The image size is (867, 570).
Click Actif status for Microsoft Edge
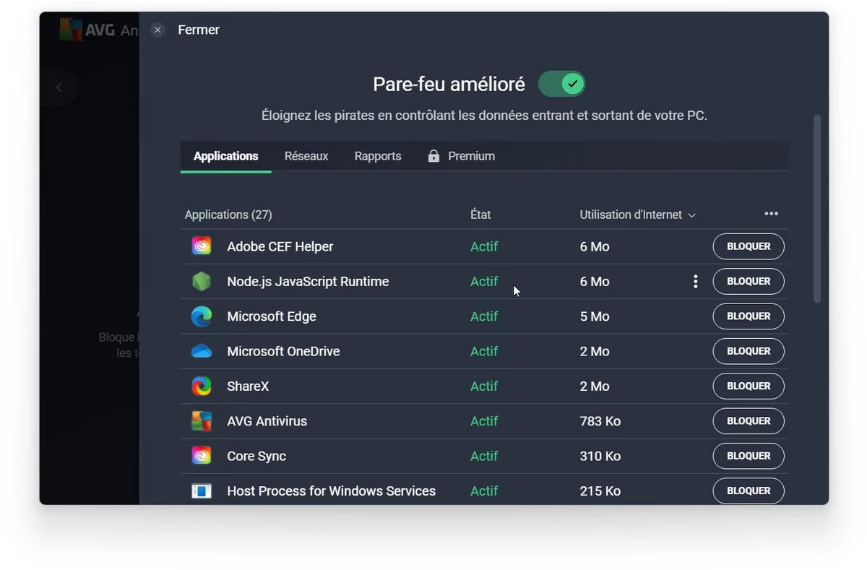[x=484, y=316]
